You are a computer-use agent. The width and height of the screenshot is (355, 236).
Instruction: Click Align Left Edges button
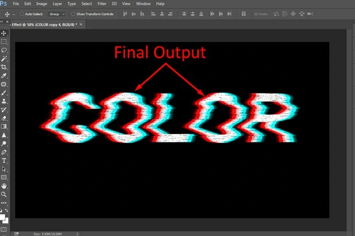(153, 14)
